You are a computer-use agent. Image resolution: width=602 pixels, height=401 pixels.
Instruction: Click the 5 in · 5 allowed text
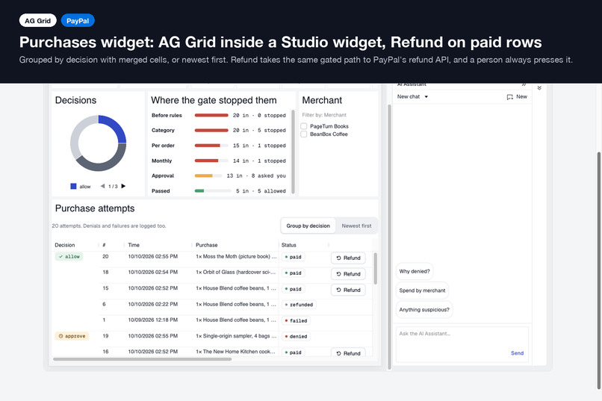(261, 190)
